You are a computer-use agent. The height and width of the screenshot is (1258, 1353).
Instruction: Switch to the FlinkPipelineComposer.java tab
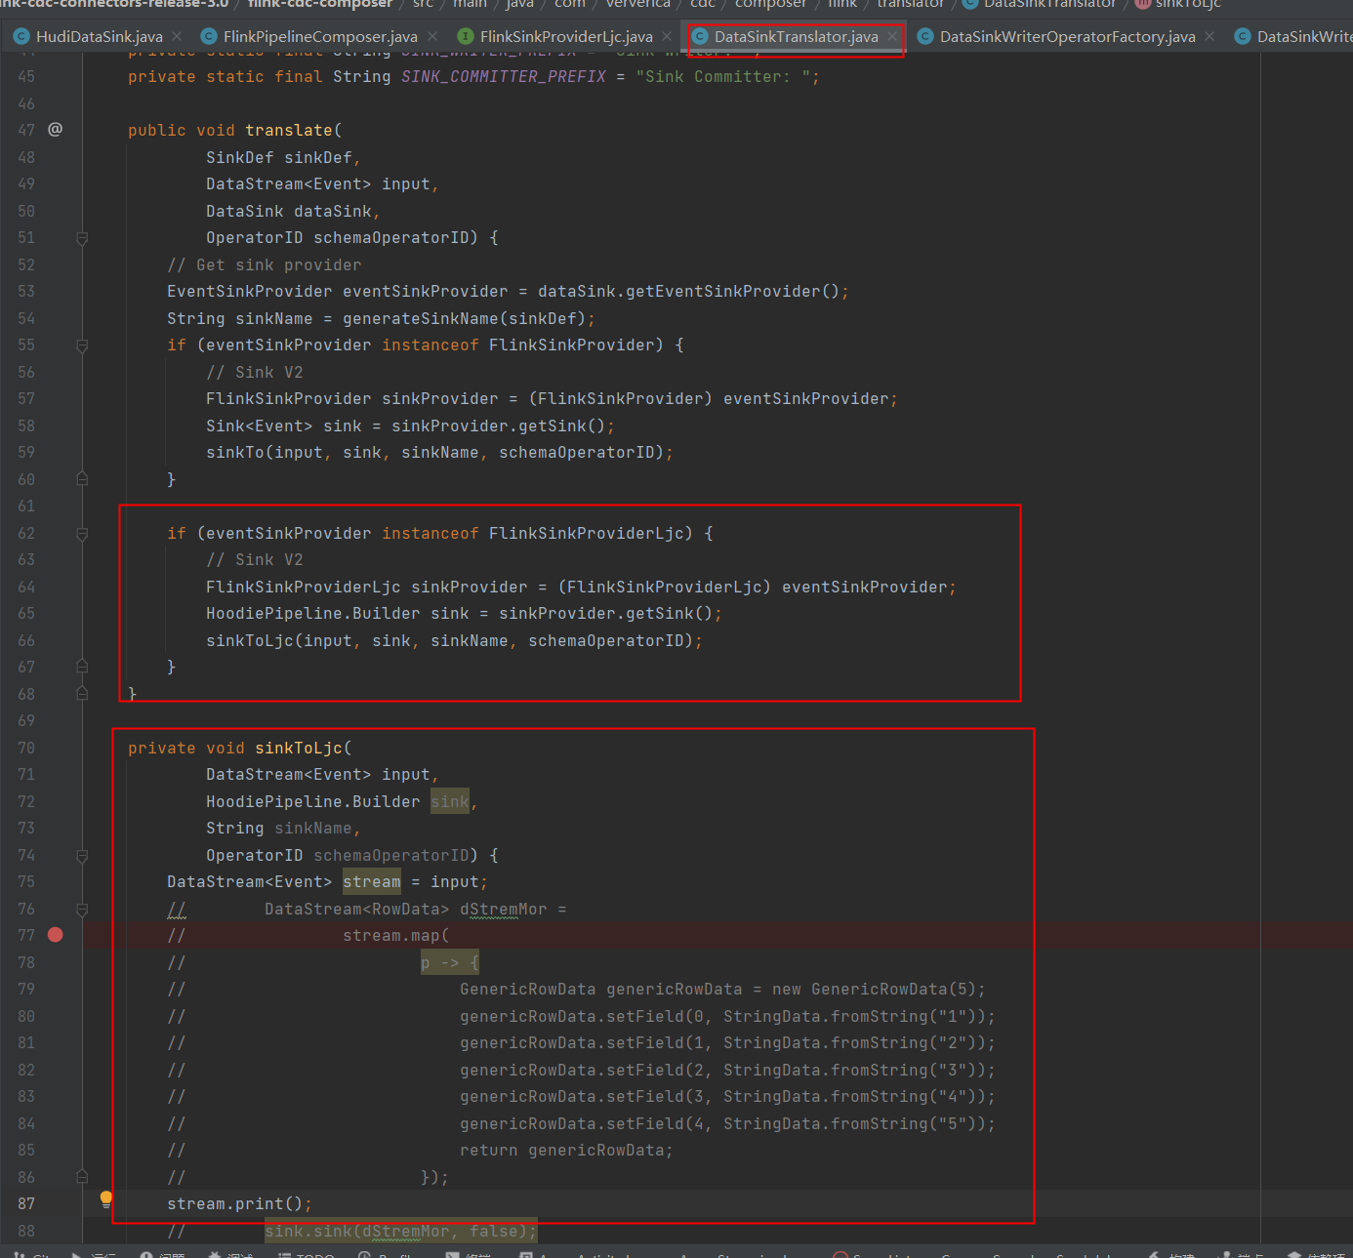(x=320, y=37)
